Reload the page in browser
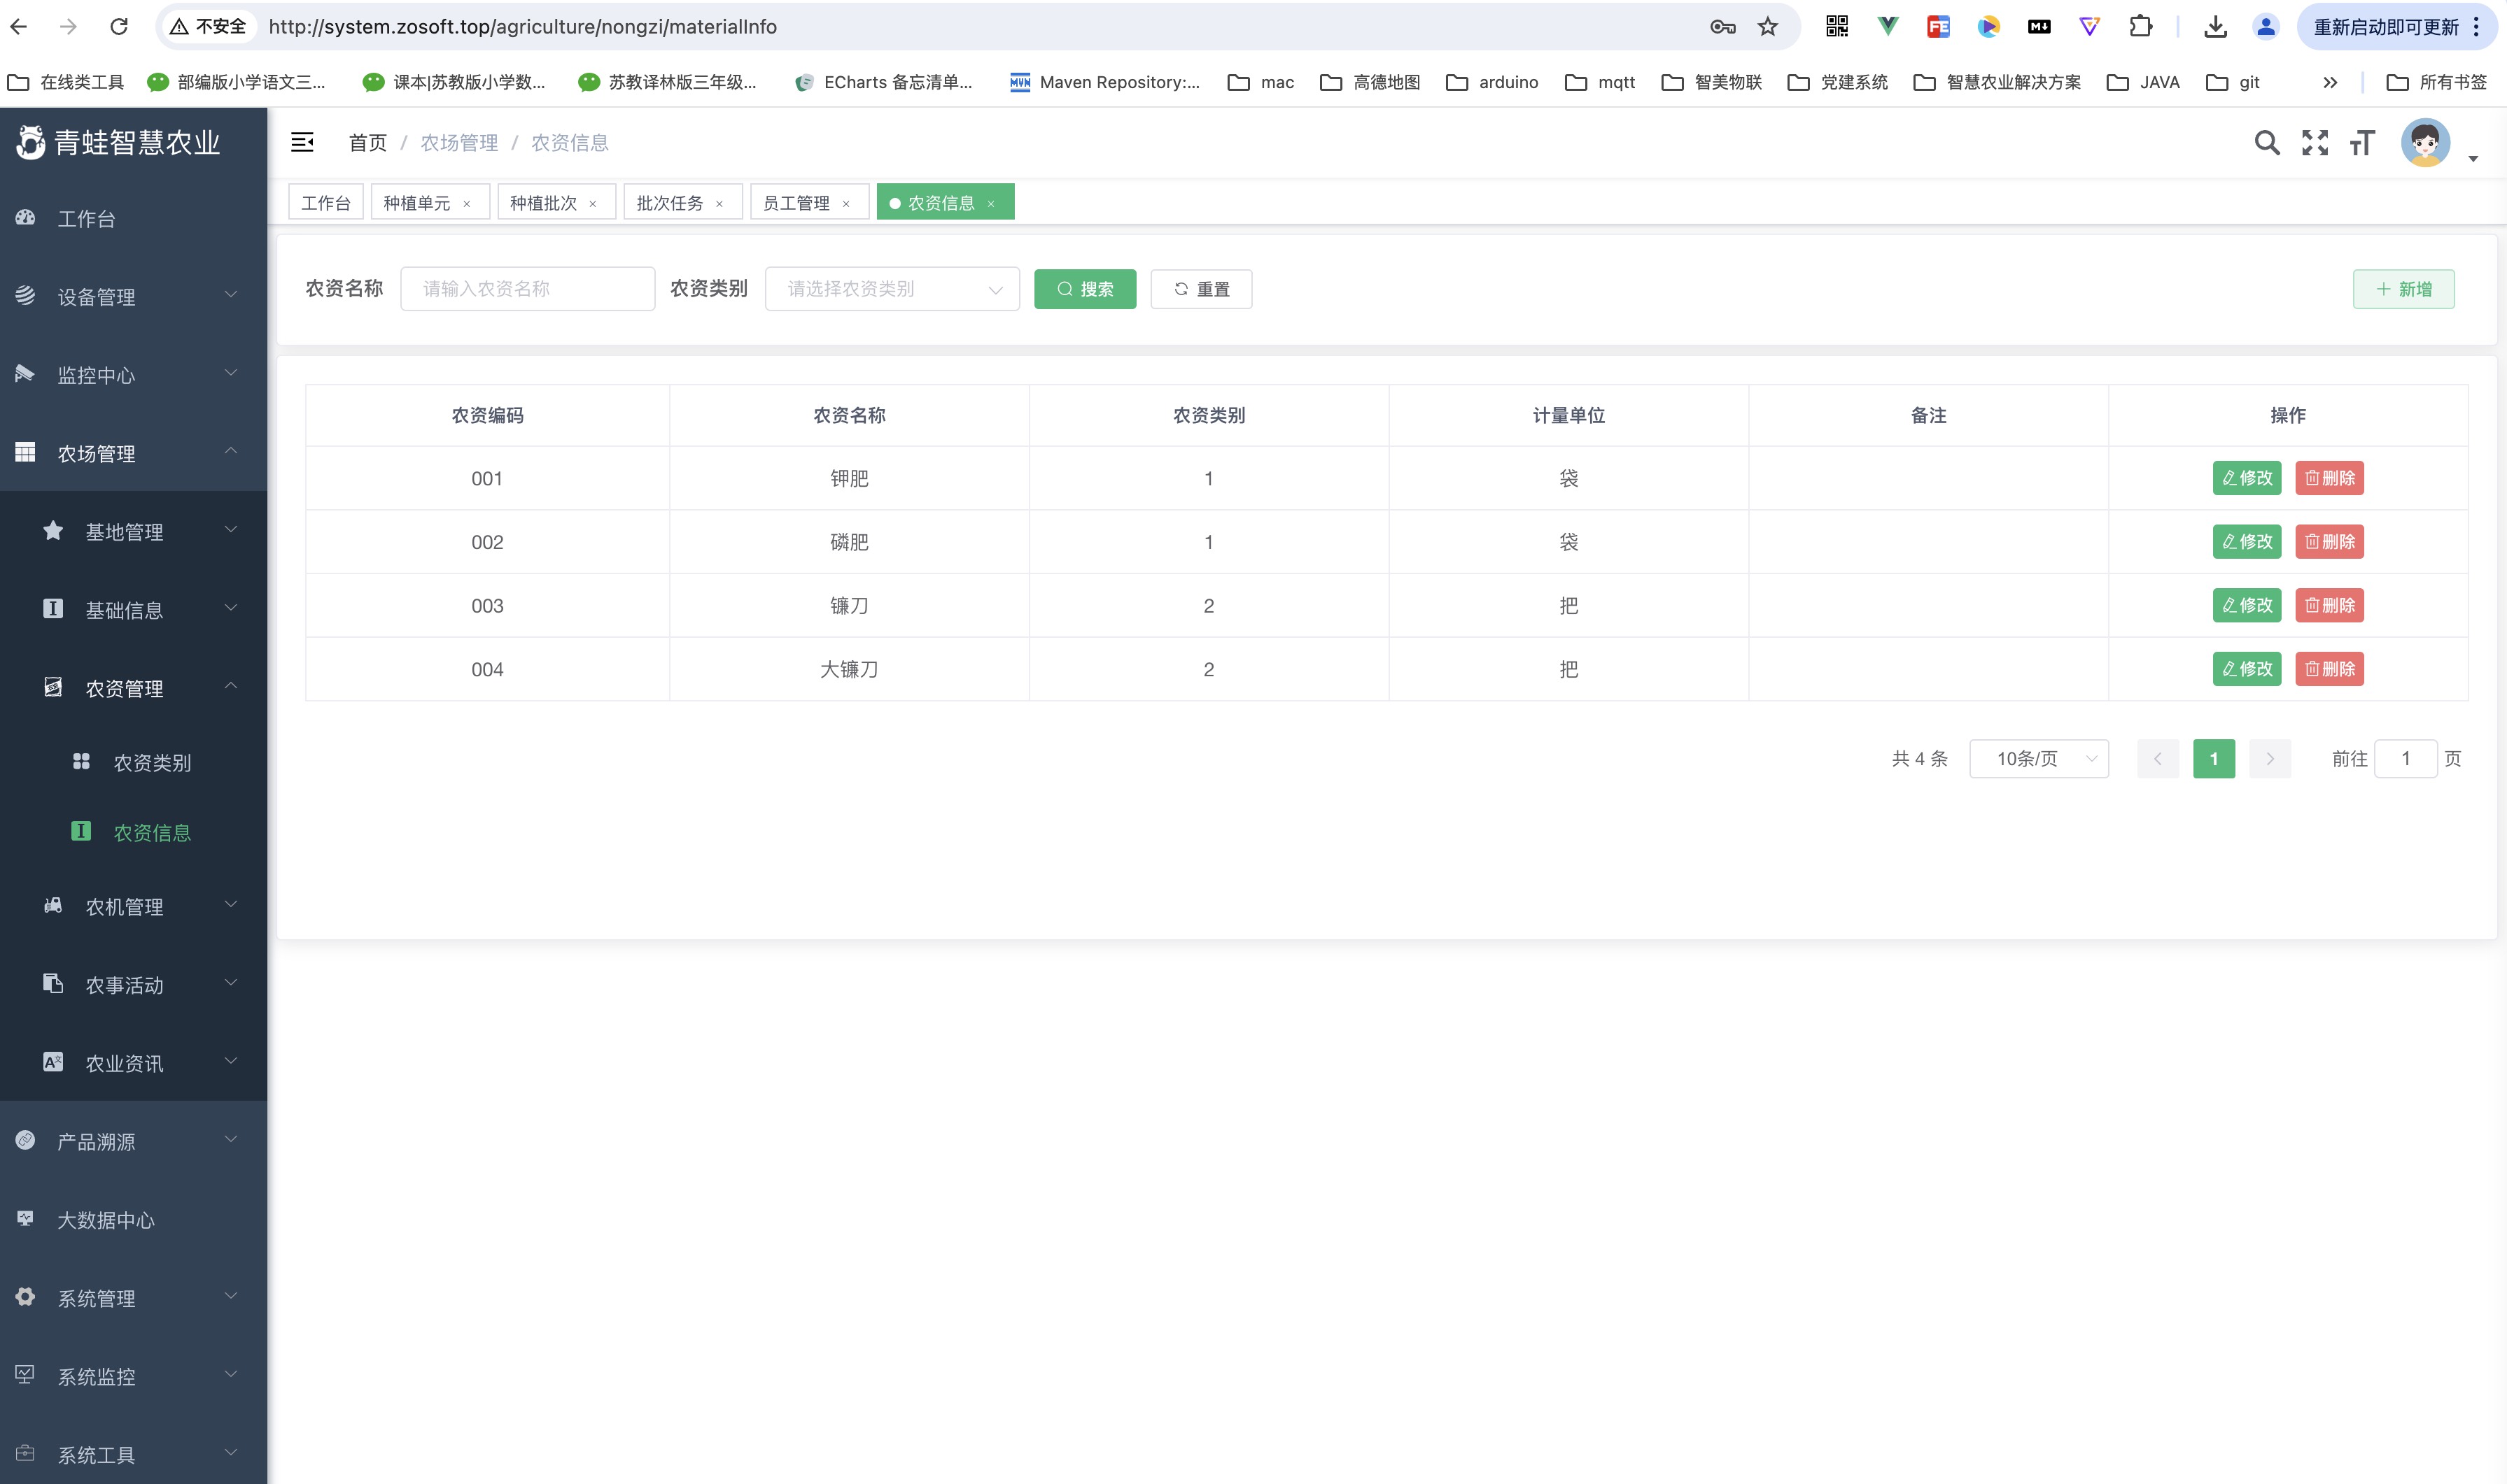The image size is (2507, 1484). (119, 27)
